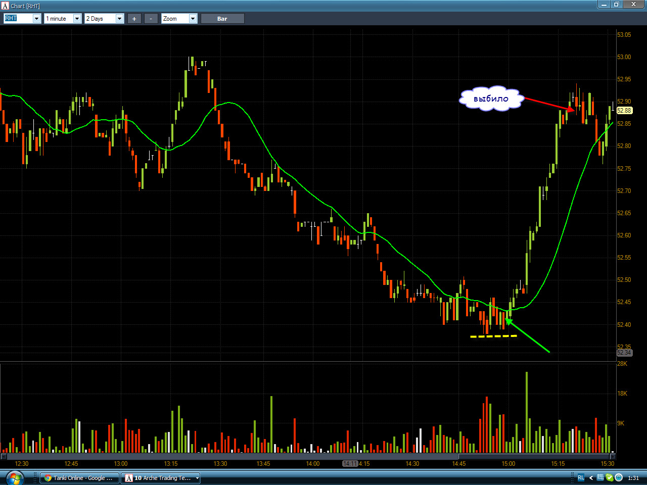The image size is (647, 485).
Task: Minimize the Chart RHT window
Action: [604, 5]
